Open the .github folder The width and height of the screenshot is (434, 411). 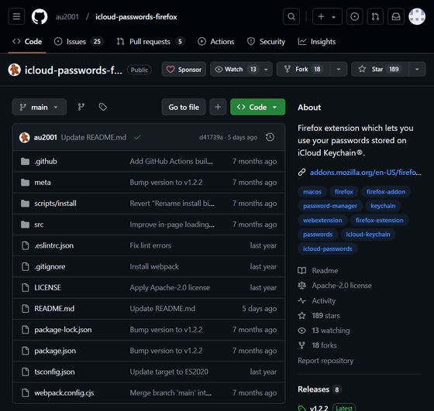(46, 161)
